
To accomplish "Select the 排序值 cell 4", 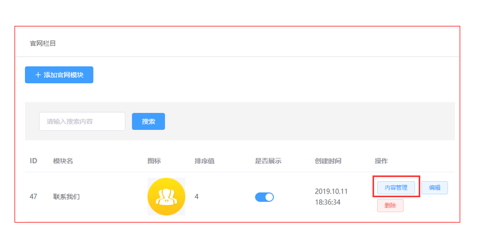I will [x=197, y=197].
